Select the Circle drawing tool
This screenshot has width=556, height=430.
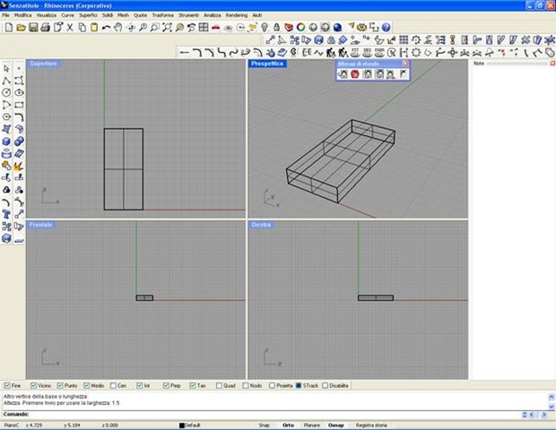[6, 92]
